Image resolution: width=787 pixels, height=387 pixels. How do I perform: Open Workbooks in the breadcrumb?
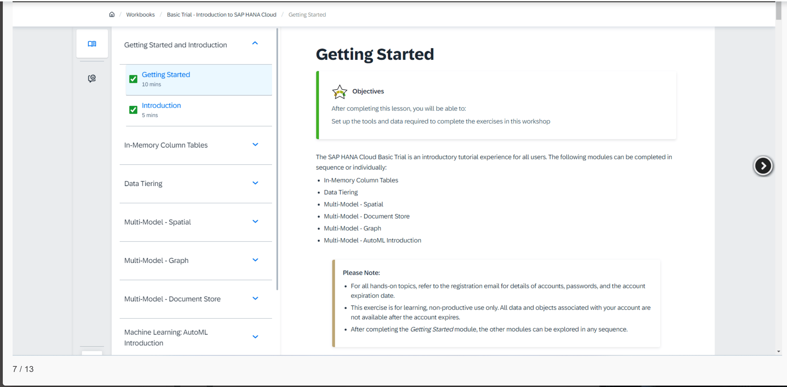pos(140,14)
